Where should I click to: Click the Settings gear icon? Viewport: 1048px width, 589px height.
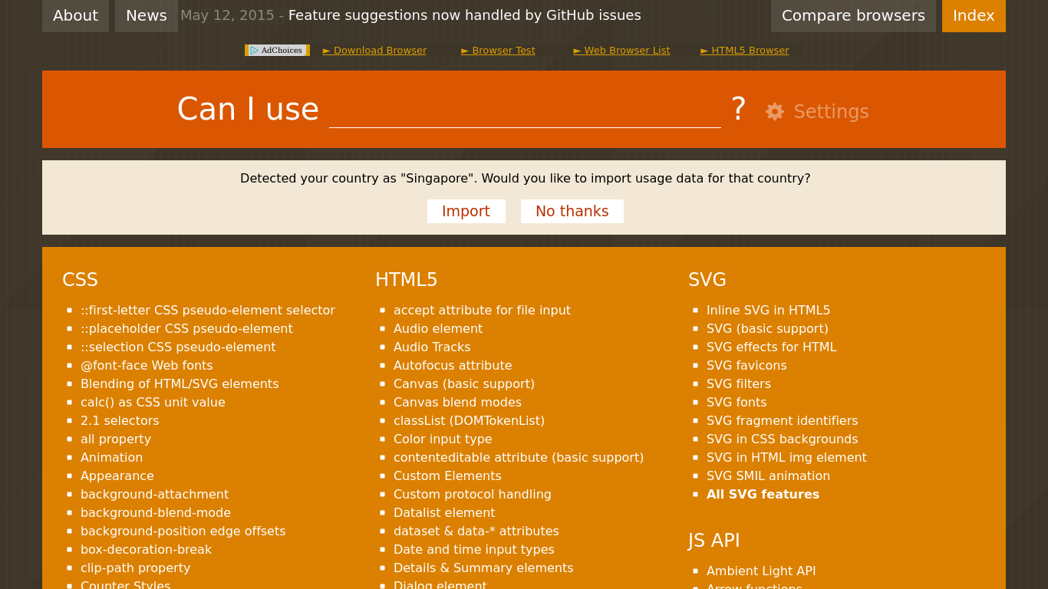775,111
